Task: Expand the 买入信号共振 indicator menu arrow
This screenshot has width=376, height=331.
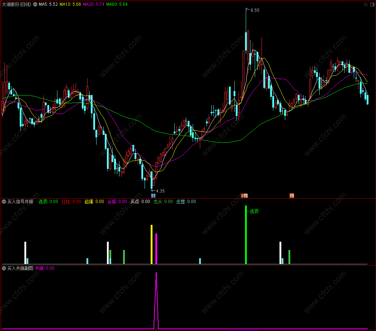Action: (x=4, y=202)
